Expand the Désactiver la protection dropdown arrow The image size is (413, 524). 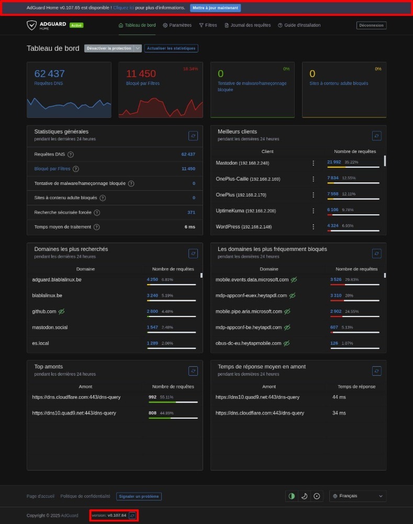click(138, 48)
